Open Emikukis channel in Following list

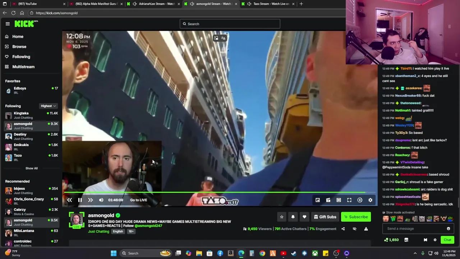31,147
